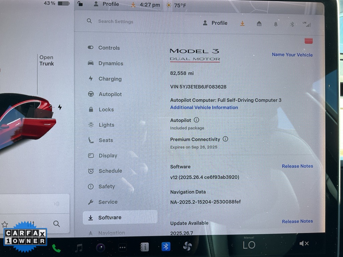Open climate fan controls

187,247
